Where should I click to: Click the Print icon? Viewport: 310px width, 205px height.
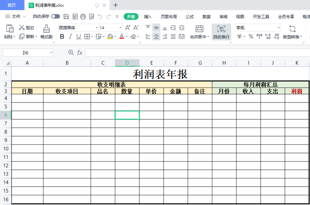pyautogui.click(x=83, y=16)
